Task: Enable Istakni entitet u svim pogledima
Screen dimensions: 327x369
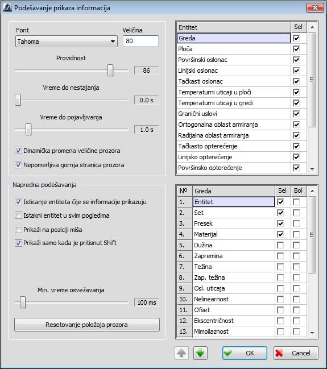Action: 18,215
